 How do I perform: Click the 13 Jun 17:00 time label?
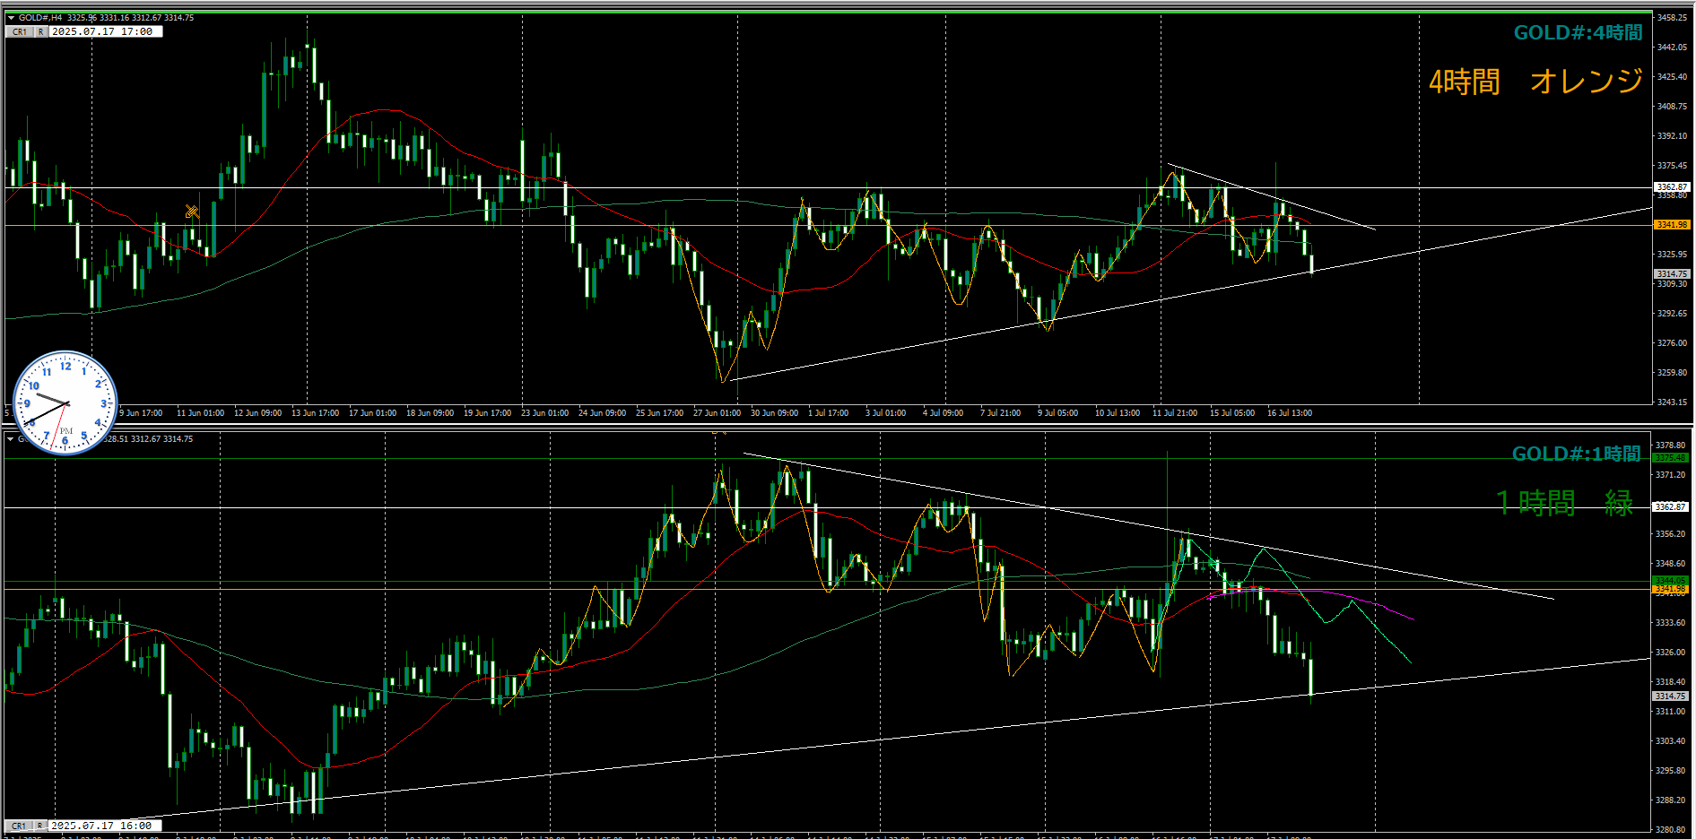[x=315, y=413]
